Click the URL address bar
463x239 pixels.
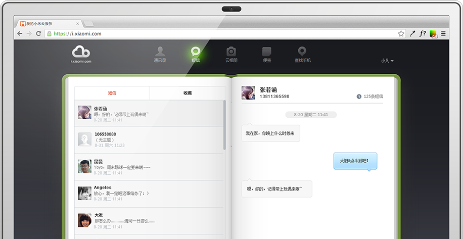[x=222, y=34]
